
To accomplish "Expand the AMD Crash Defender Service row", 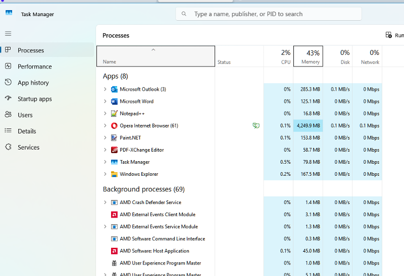I will click(x=105, y=202).
